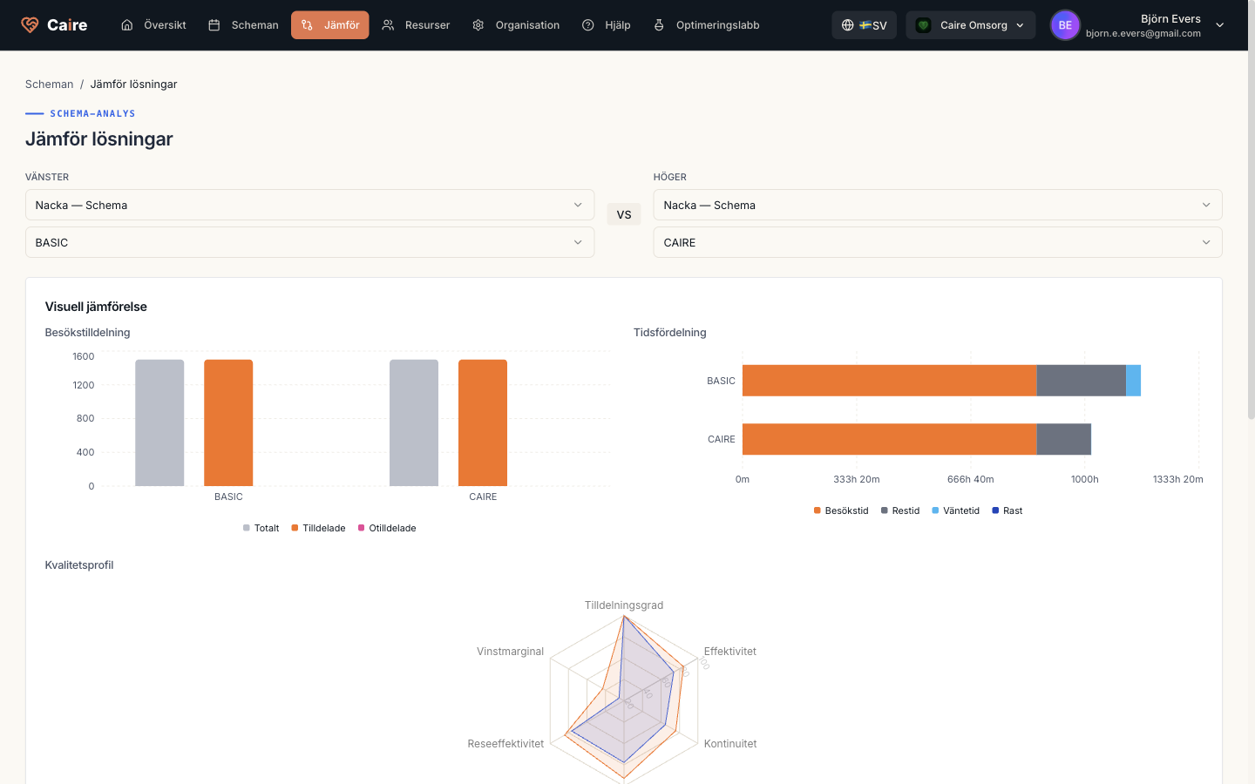This screenshot has height=784, width=1255.
Task: Click the Kontinuitet radar axis label
Action: point(730,744)
